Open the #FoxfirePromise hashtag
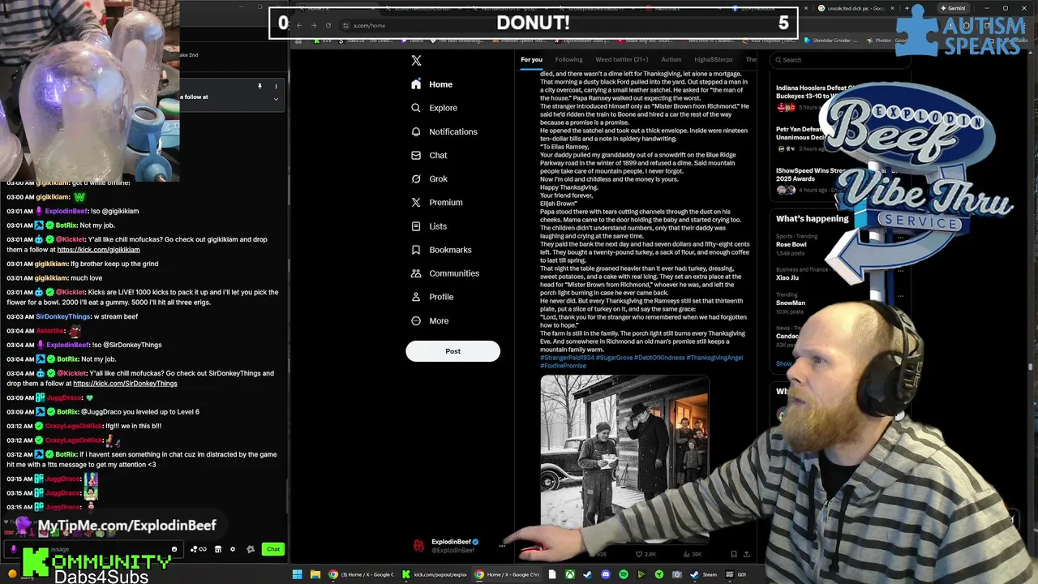Viewport: 1038px width, 584px height. [x=563, y=366]
